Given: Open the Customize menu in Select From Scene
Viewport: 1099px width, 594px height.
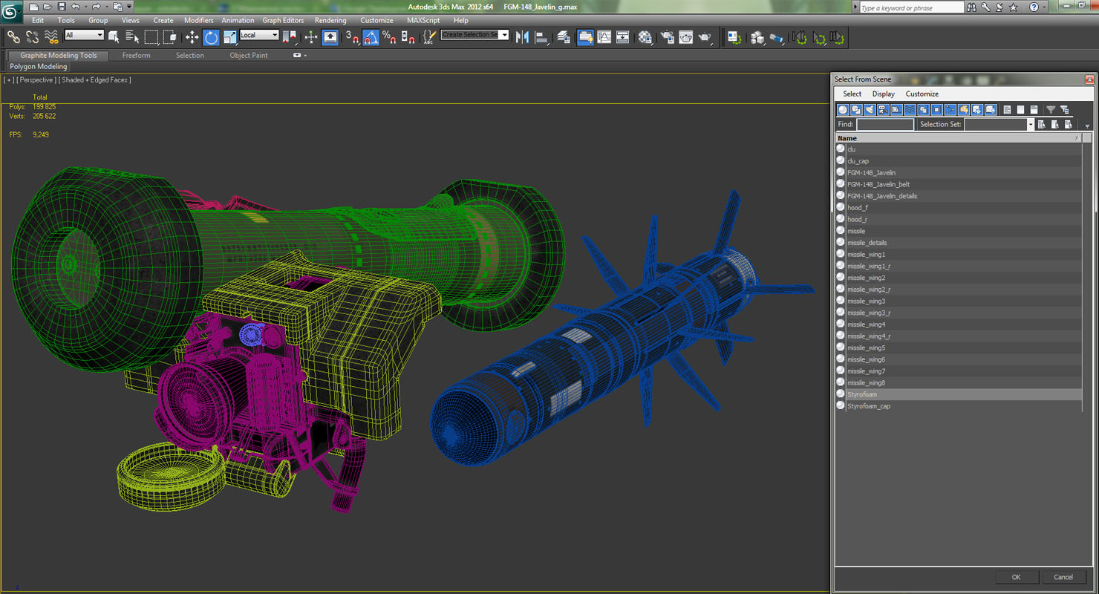Looking at the screenshot, I should [x=922, y=94].
